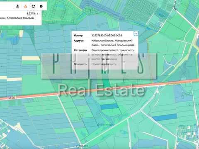Click the refresh arrows icon
The height and width of the screenshot is (149, 199).
click(x=34, y=6)
